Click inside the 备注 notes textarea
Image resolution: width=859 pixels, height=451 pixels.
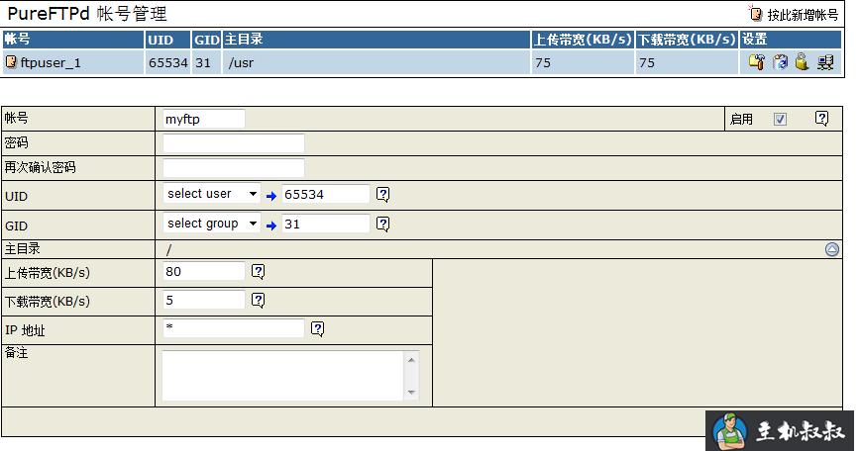click(282, 376)
